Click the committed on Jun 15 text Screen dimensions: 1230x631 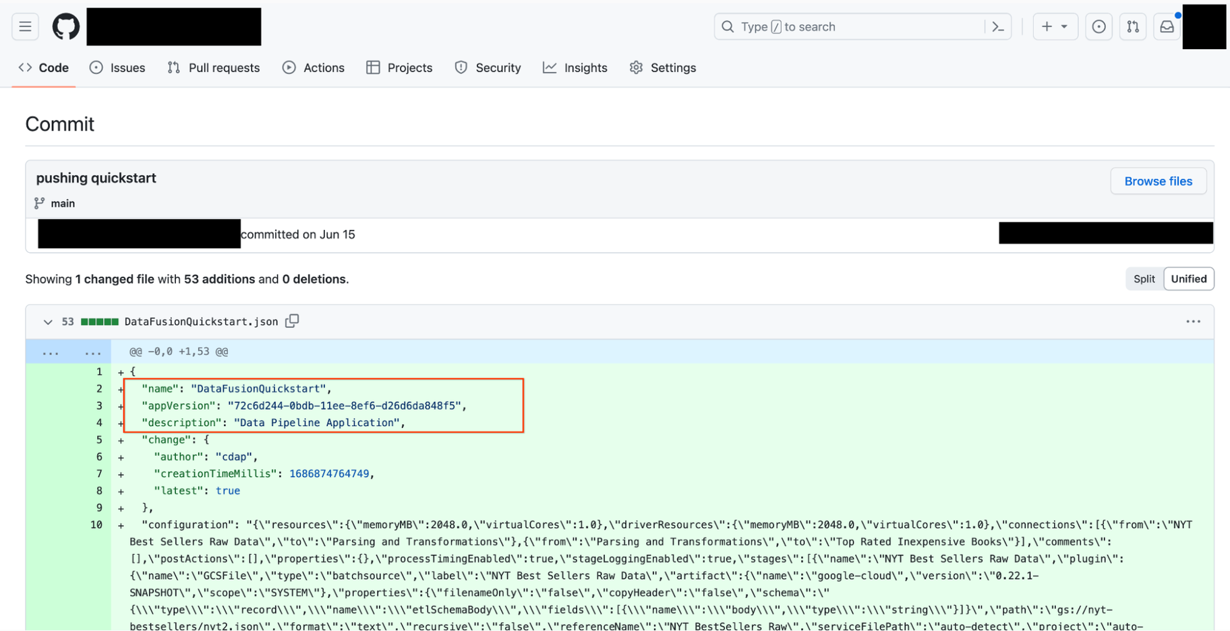click(297, 235)
